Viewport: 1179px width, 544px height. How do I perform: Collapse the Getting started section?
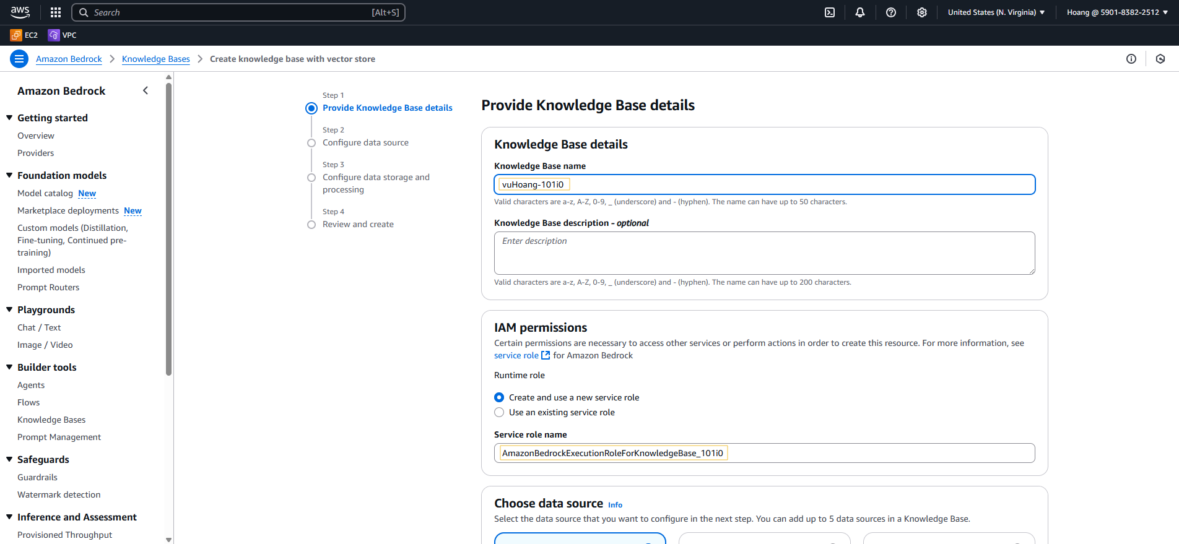pyautogui.click(x=9, y=118)
